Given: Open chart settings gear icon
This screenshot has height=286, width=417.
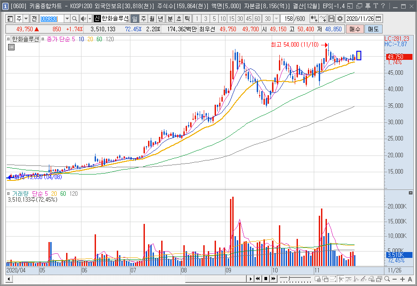Looking at the screenshot, I should (x=340, y=19).
